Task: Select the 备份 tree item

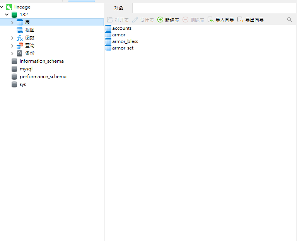Action: pyautogui.click(x=30, y=53)
